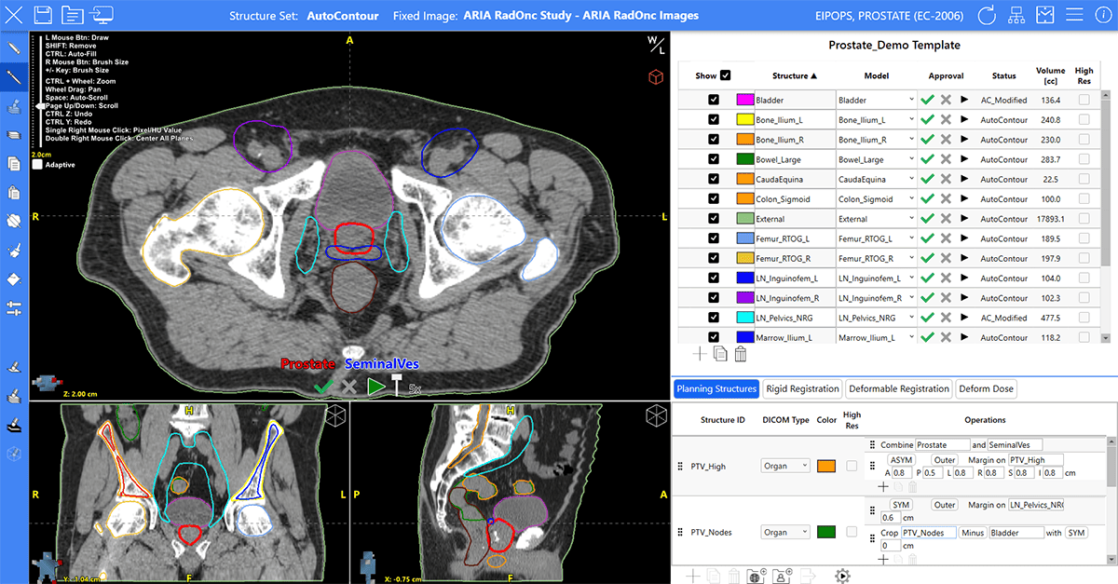This screenshot has height=584, width=1118.
Task: Toggle the Adaptive brush checkbox
Action: click(x=37, y=165)
